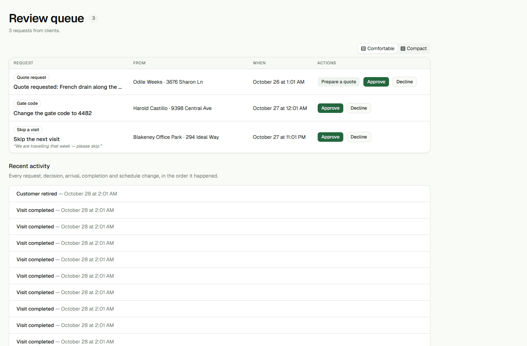The width and height of the screenshot is (527, 346).
Task: Click the October 27 at 11:01 PM timestamp
Action: [279, 137]
